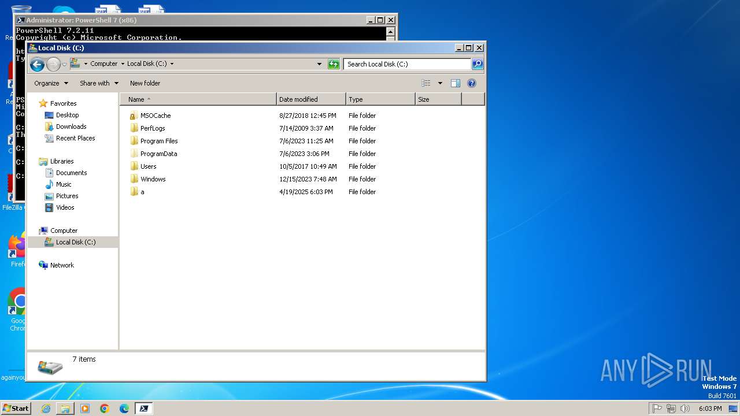
Task: Refresh the Local Disk (C:) view
Action: (334, 64)
